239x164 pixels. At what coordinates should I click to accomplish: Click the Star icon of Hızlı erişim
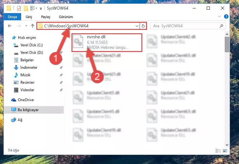14,38
